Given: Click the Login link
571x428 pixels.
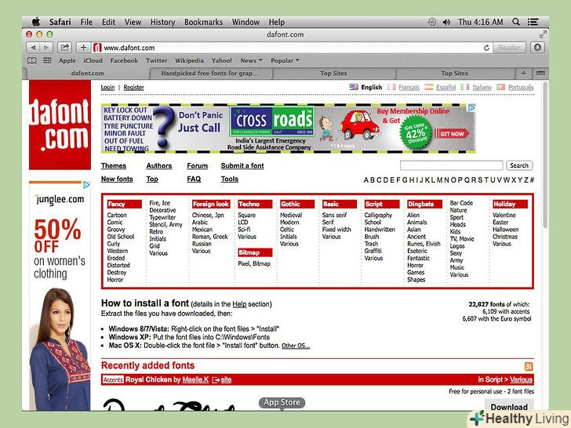Looking at the screenshot, I should point(107,87).
